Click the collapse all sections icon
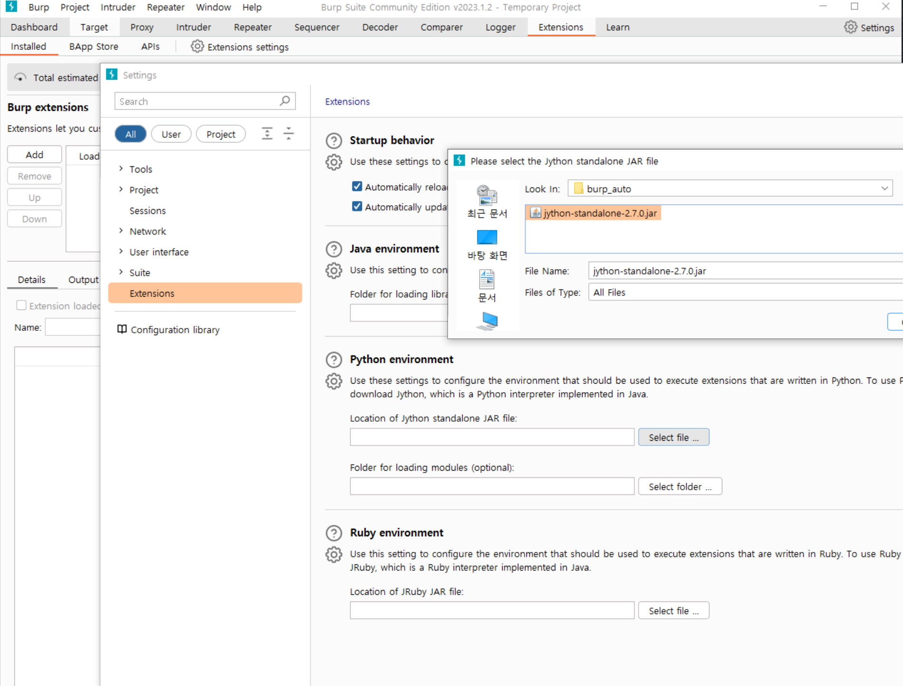The height and width of the screenshot is (686, 903). (x=289, y=134)
